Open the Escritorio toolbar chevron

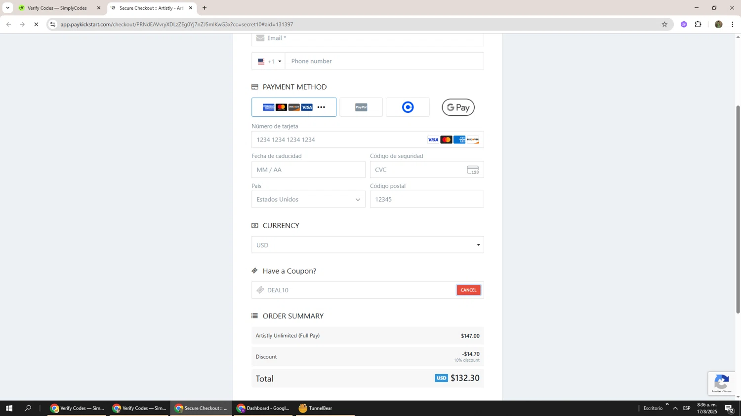click(667, 405)
